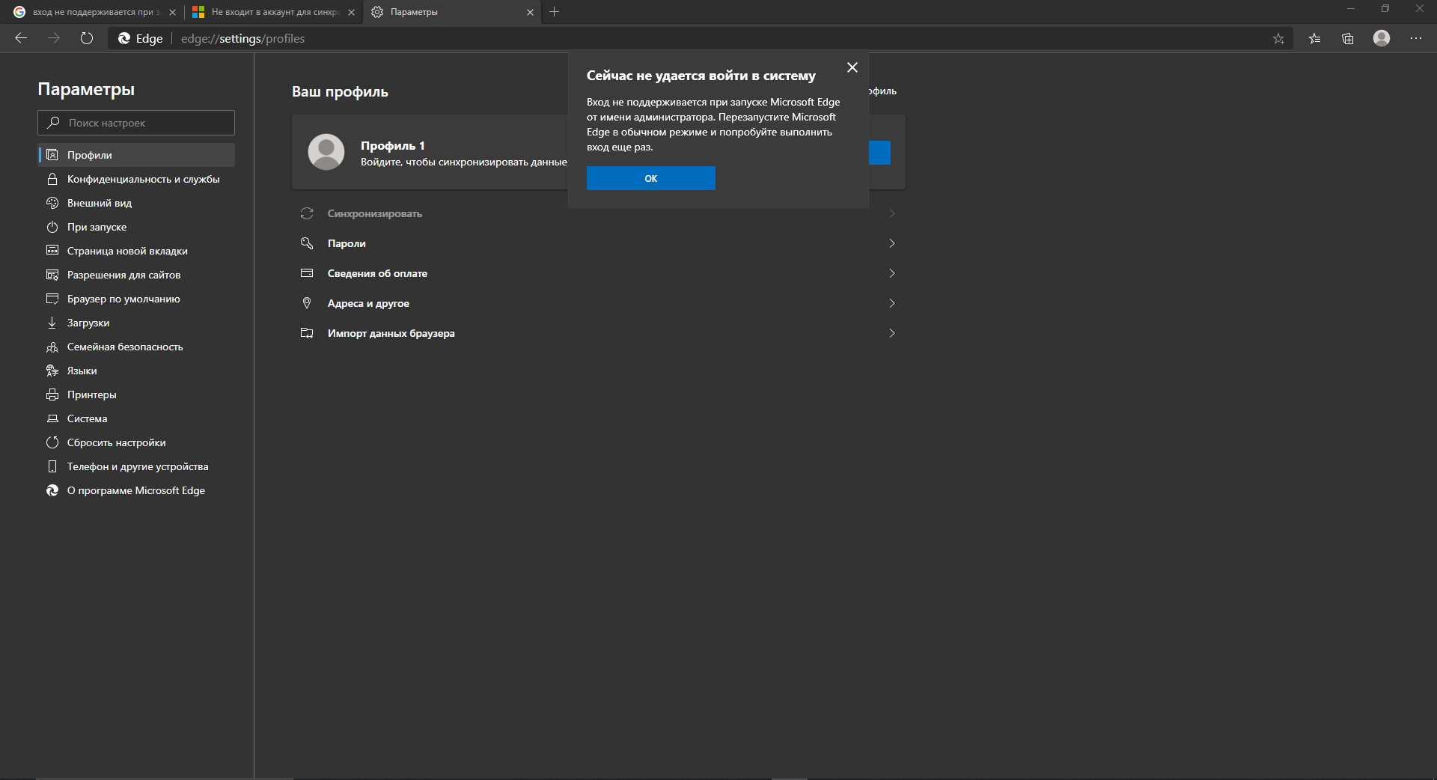Image resolution: width=1437 pixels, height=780 pixels.
Task: Click the lock icon beside Конфиденциальность
Action: (52, 179)
